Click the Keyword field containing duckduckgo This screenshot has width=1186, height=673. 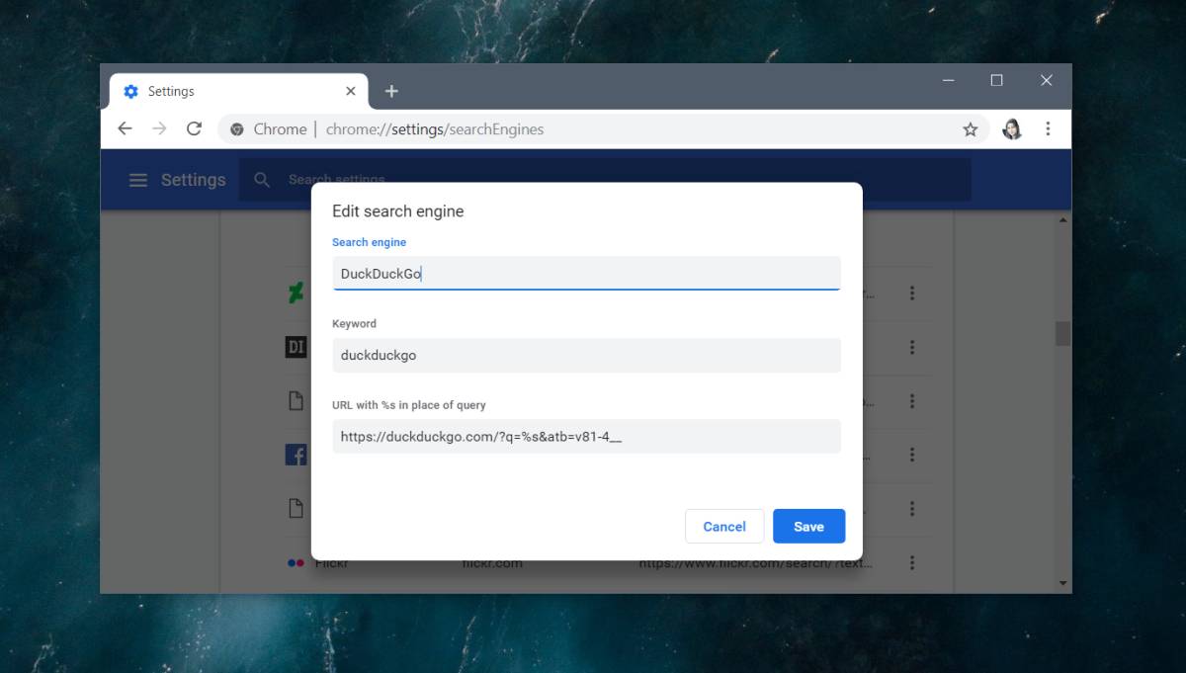tap(586, 355)
